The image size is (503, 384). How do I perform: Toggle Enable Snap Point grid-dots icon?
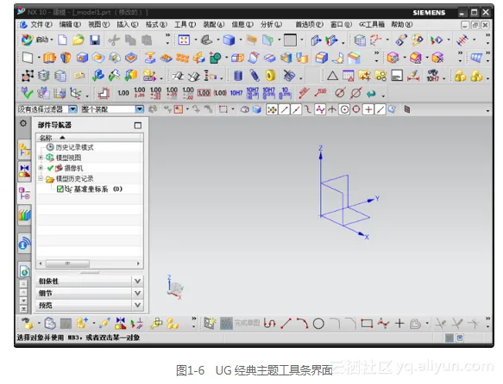(x=272, y=109)
